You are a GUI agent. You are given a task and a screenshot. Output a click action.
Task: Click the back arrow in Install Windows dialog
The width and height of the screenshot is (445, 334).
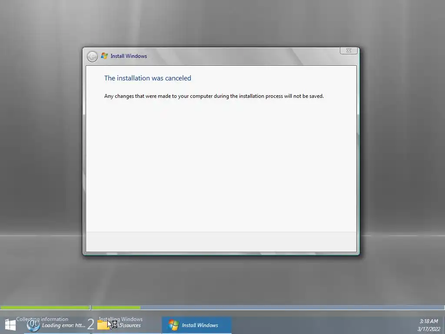coord(92,57)
